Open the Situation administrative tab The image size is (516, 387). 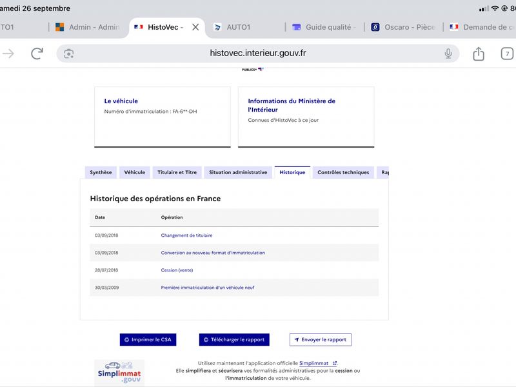pos(238,172)
